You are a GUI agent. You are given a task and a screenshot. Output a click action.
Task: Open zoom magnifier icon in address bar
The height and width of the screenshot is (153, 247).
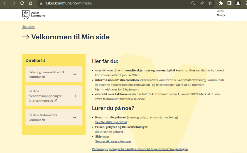(193, 3)
